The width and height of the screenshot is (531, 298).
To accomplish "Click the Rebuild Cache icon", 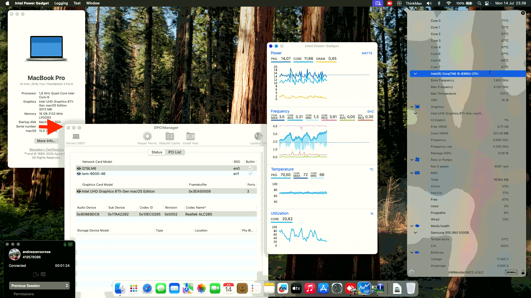I will point(170,136).
